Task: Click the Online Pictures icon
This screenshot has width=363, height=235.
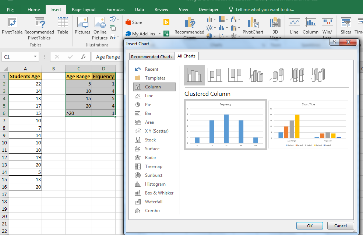Action: pos(99,27)
